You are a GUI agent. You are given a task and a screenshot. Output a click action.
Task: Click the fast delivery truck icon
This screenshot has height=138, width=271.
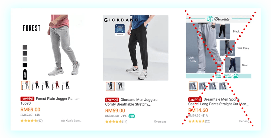(235, 76)
